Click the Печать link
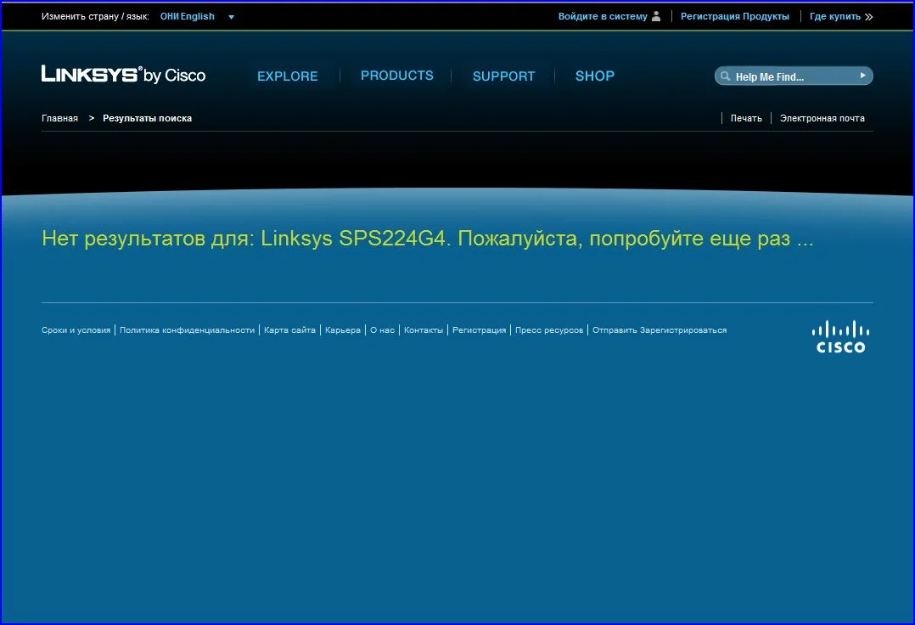This screenshot has width=915, height=625. 746,118
